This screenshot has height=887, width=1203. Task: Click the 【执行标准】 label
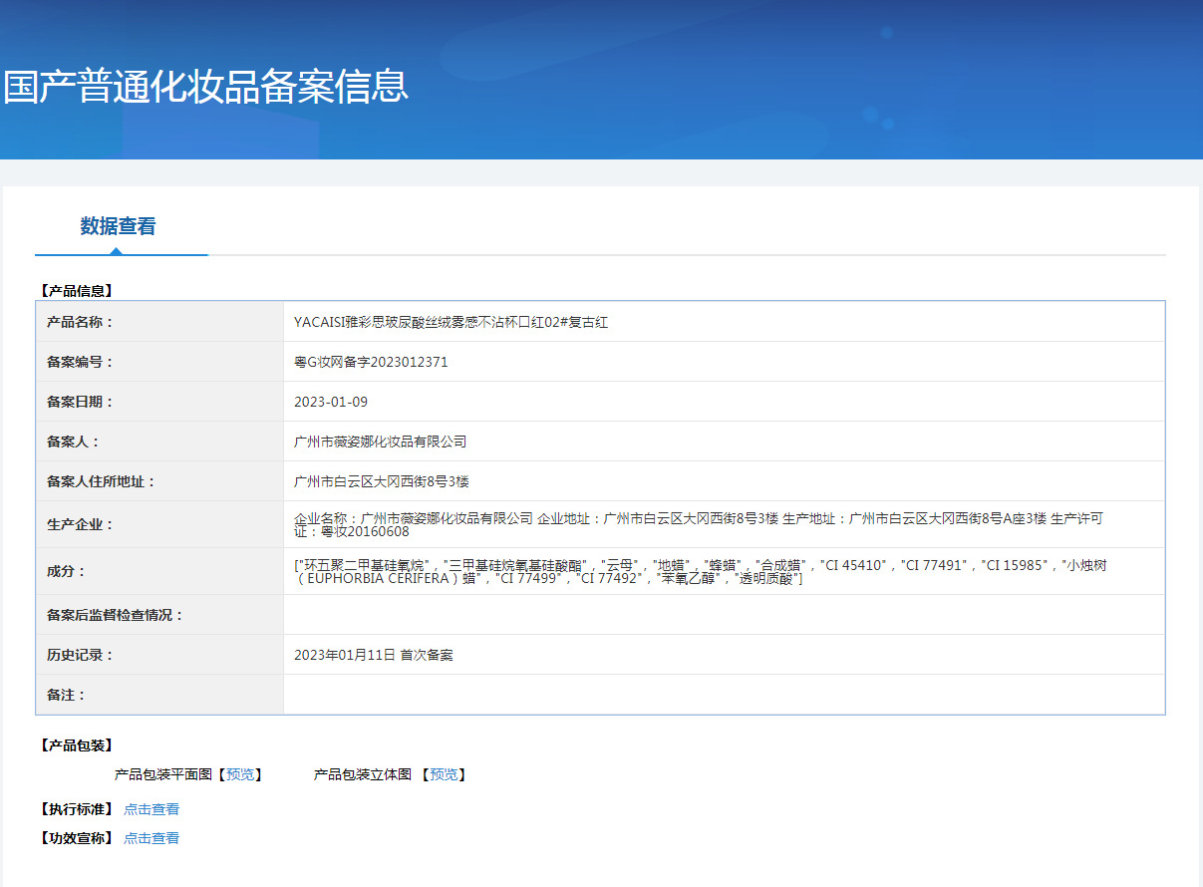pyautogui.click(x=76, y=809)
